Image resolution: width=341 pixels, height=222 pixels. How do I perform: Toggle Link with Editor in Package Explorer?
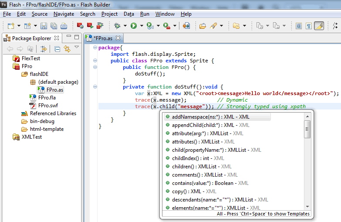coord(67,49)
